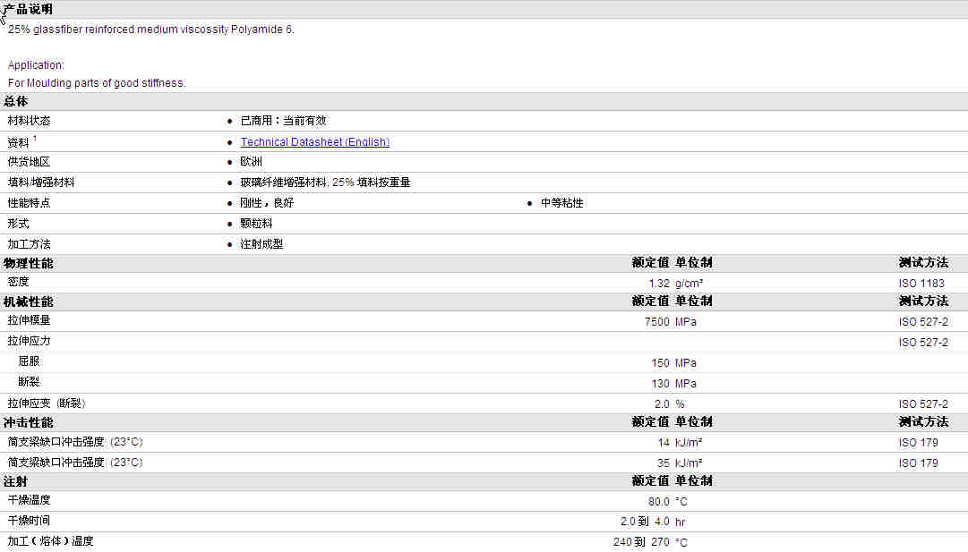This screenshot has width=968, height=552.
Task: Select the 屈服 sub-row label
Action: 29,361
